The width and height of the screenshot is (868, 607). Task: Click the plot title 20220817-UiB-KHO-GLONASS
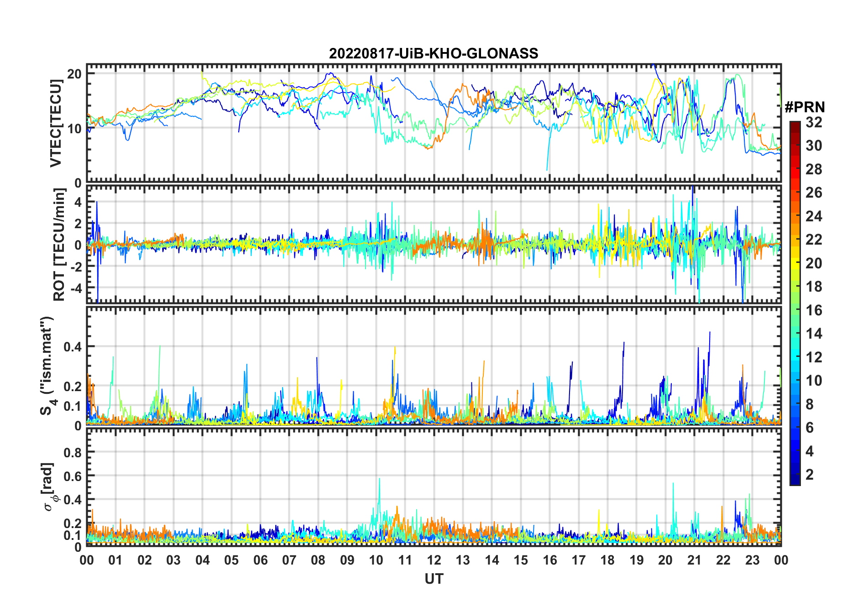(x=434, y=53)
